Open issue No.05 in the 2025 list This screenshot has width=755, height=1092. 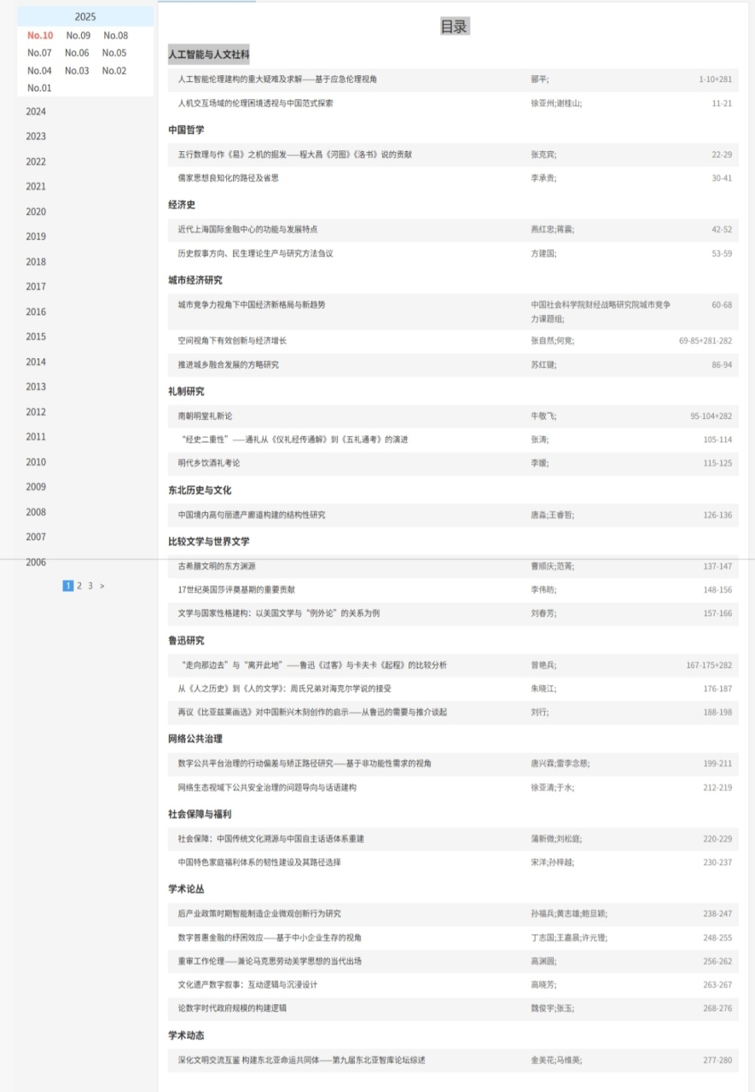click(x=114, y=53)
